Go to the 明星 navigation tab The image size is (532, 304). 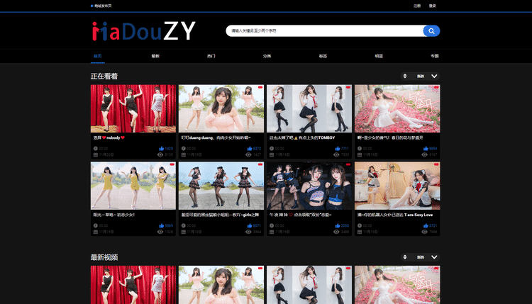[379, 55]
